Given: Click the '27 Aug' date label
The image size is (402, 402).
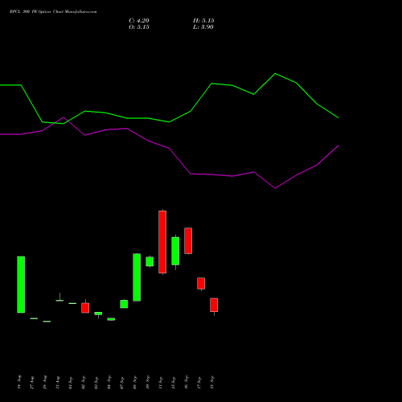Looking at the screenshot, I should (32, 383).
